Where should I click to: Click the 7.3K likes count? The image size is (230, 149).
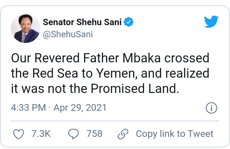[x=41, y=134]
